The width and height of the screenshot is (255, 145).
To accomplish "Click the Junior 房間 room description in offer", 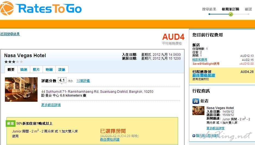I will pyautogui.click(x=45, y=131).
